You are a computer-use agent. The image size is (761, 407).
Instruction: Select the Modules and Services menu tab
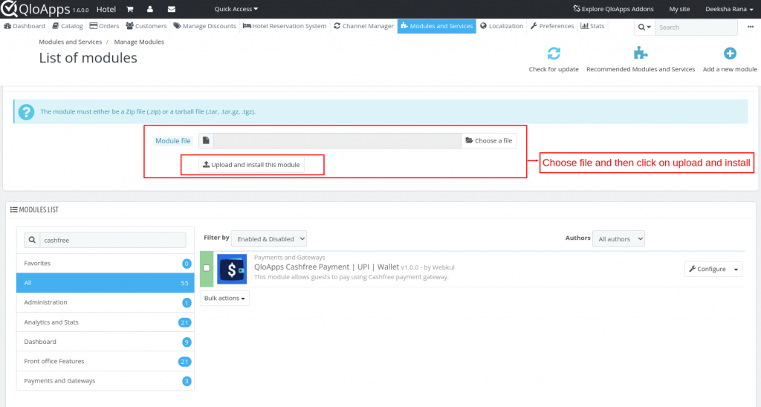(436, 26)
